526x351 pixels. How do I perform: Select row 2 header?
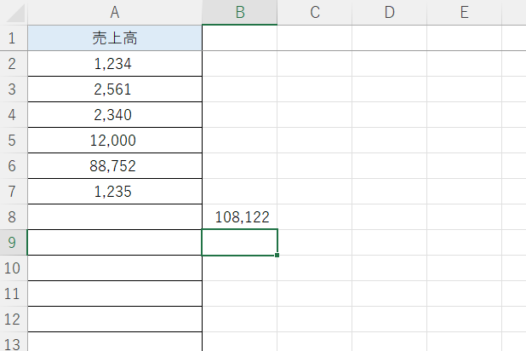[x=14, y=64]
